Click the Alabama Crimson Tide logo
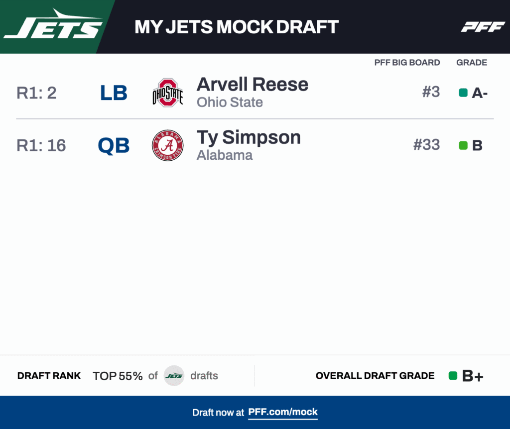Image resolution: width=510 pixels, height=429 pixels. point(168,145)
